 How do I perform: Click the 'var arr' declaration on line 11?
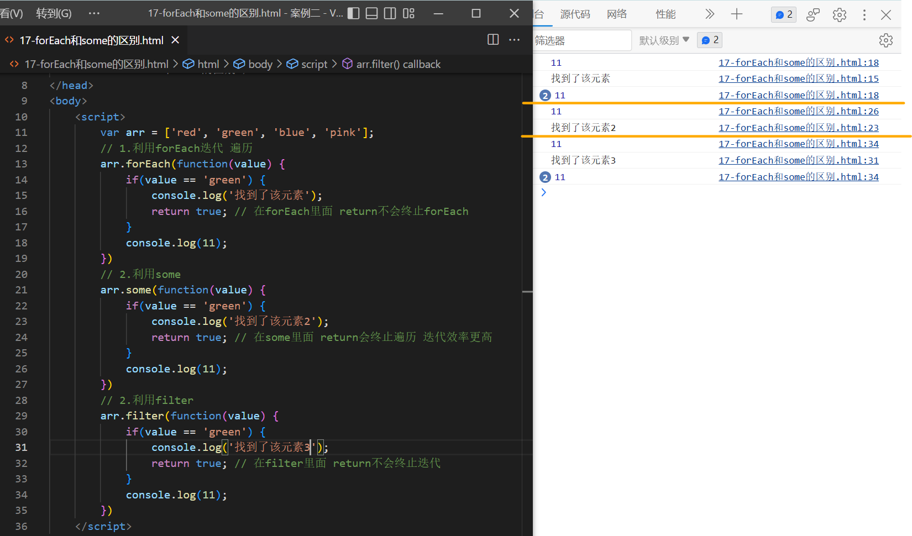pos(122,133)
